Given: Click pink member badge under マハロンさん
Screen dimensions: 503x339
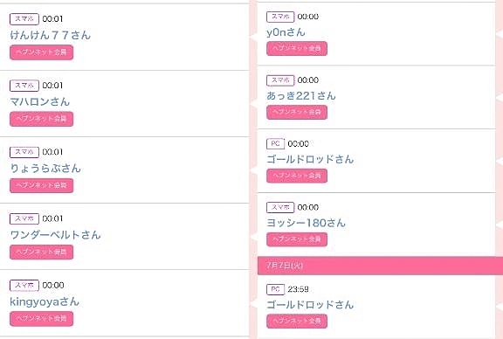Looking at the screenshot, I should point(41,119).
